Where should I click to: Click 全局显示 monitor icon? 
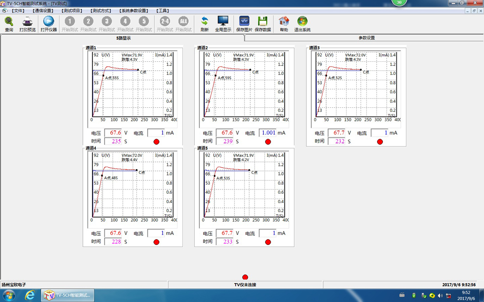(x=223, y=22)
